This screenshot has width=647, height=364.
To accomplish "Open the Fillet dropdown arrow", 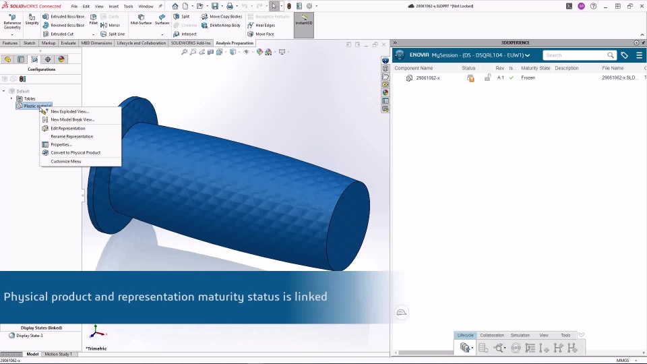I will (93, 34).
